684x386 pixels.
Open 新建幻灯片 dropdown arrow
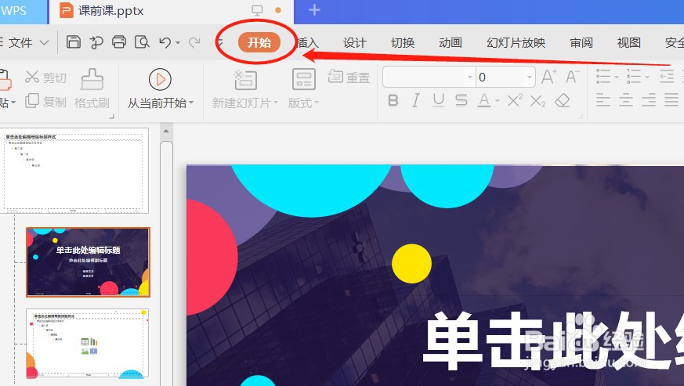click(276, 103)
